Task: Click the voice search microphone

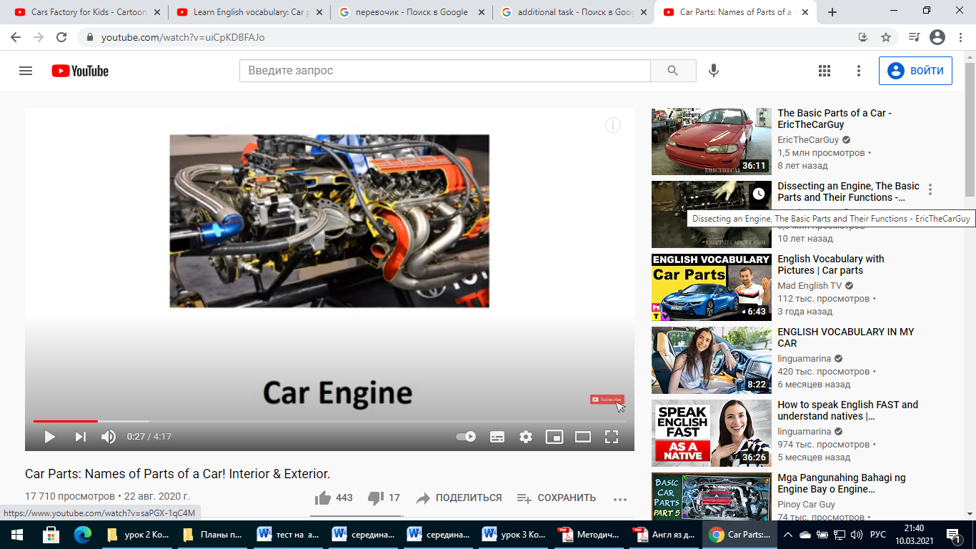Action: (713, 71)
